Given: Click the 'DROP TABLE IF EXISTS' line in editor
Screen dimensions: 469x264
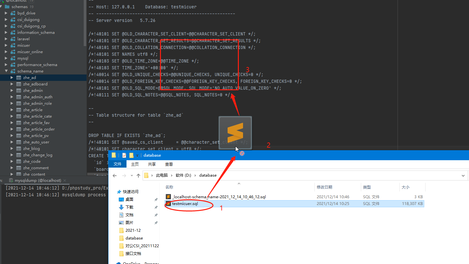Looking at the screenshot, I should click(127, 135).
